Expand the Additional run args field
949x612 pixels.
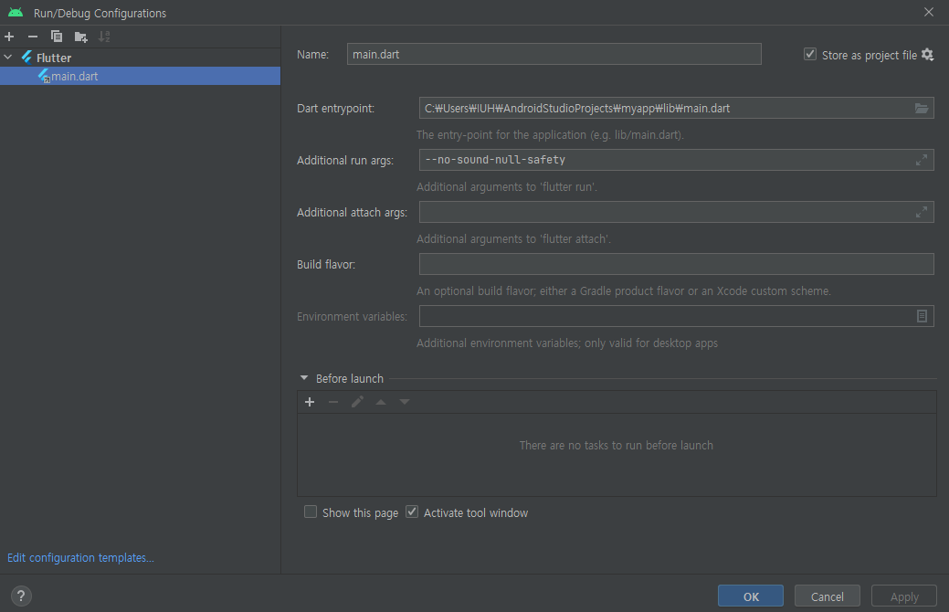922,160
